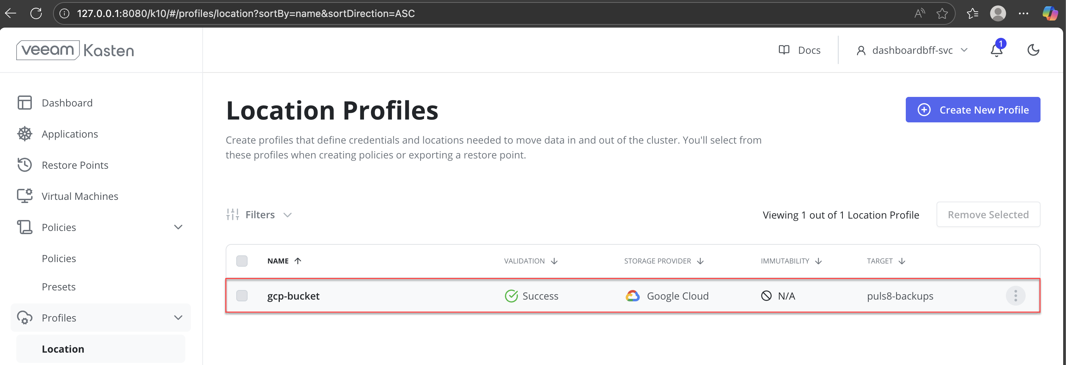Open Restore Points from the sidebar
This screenshot has height=365, width=1066.
pos(75,165)
